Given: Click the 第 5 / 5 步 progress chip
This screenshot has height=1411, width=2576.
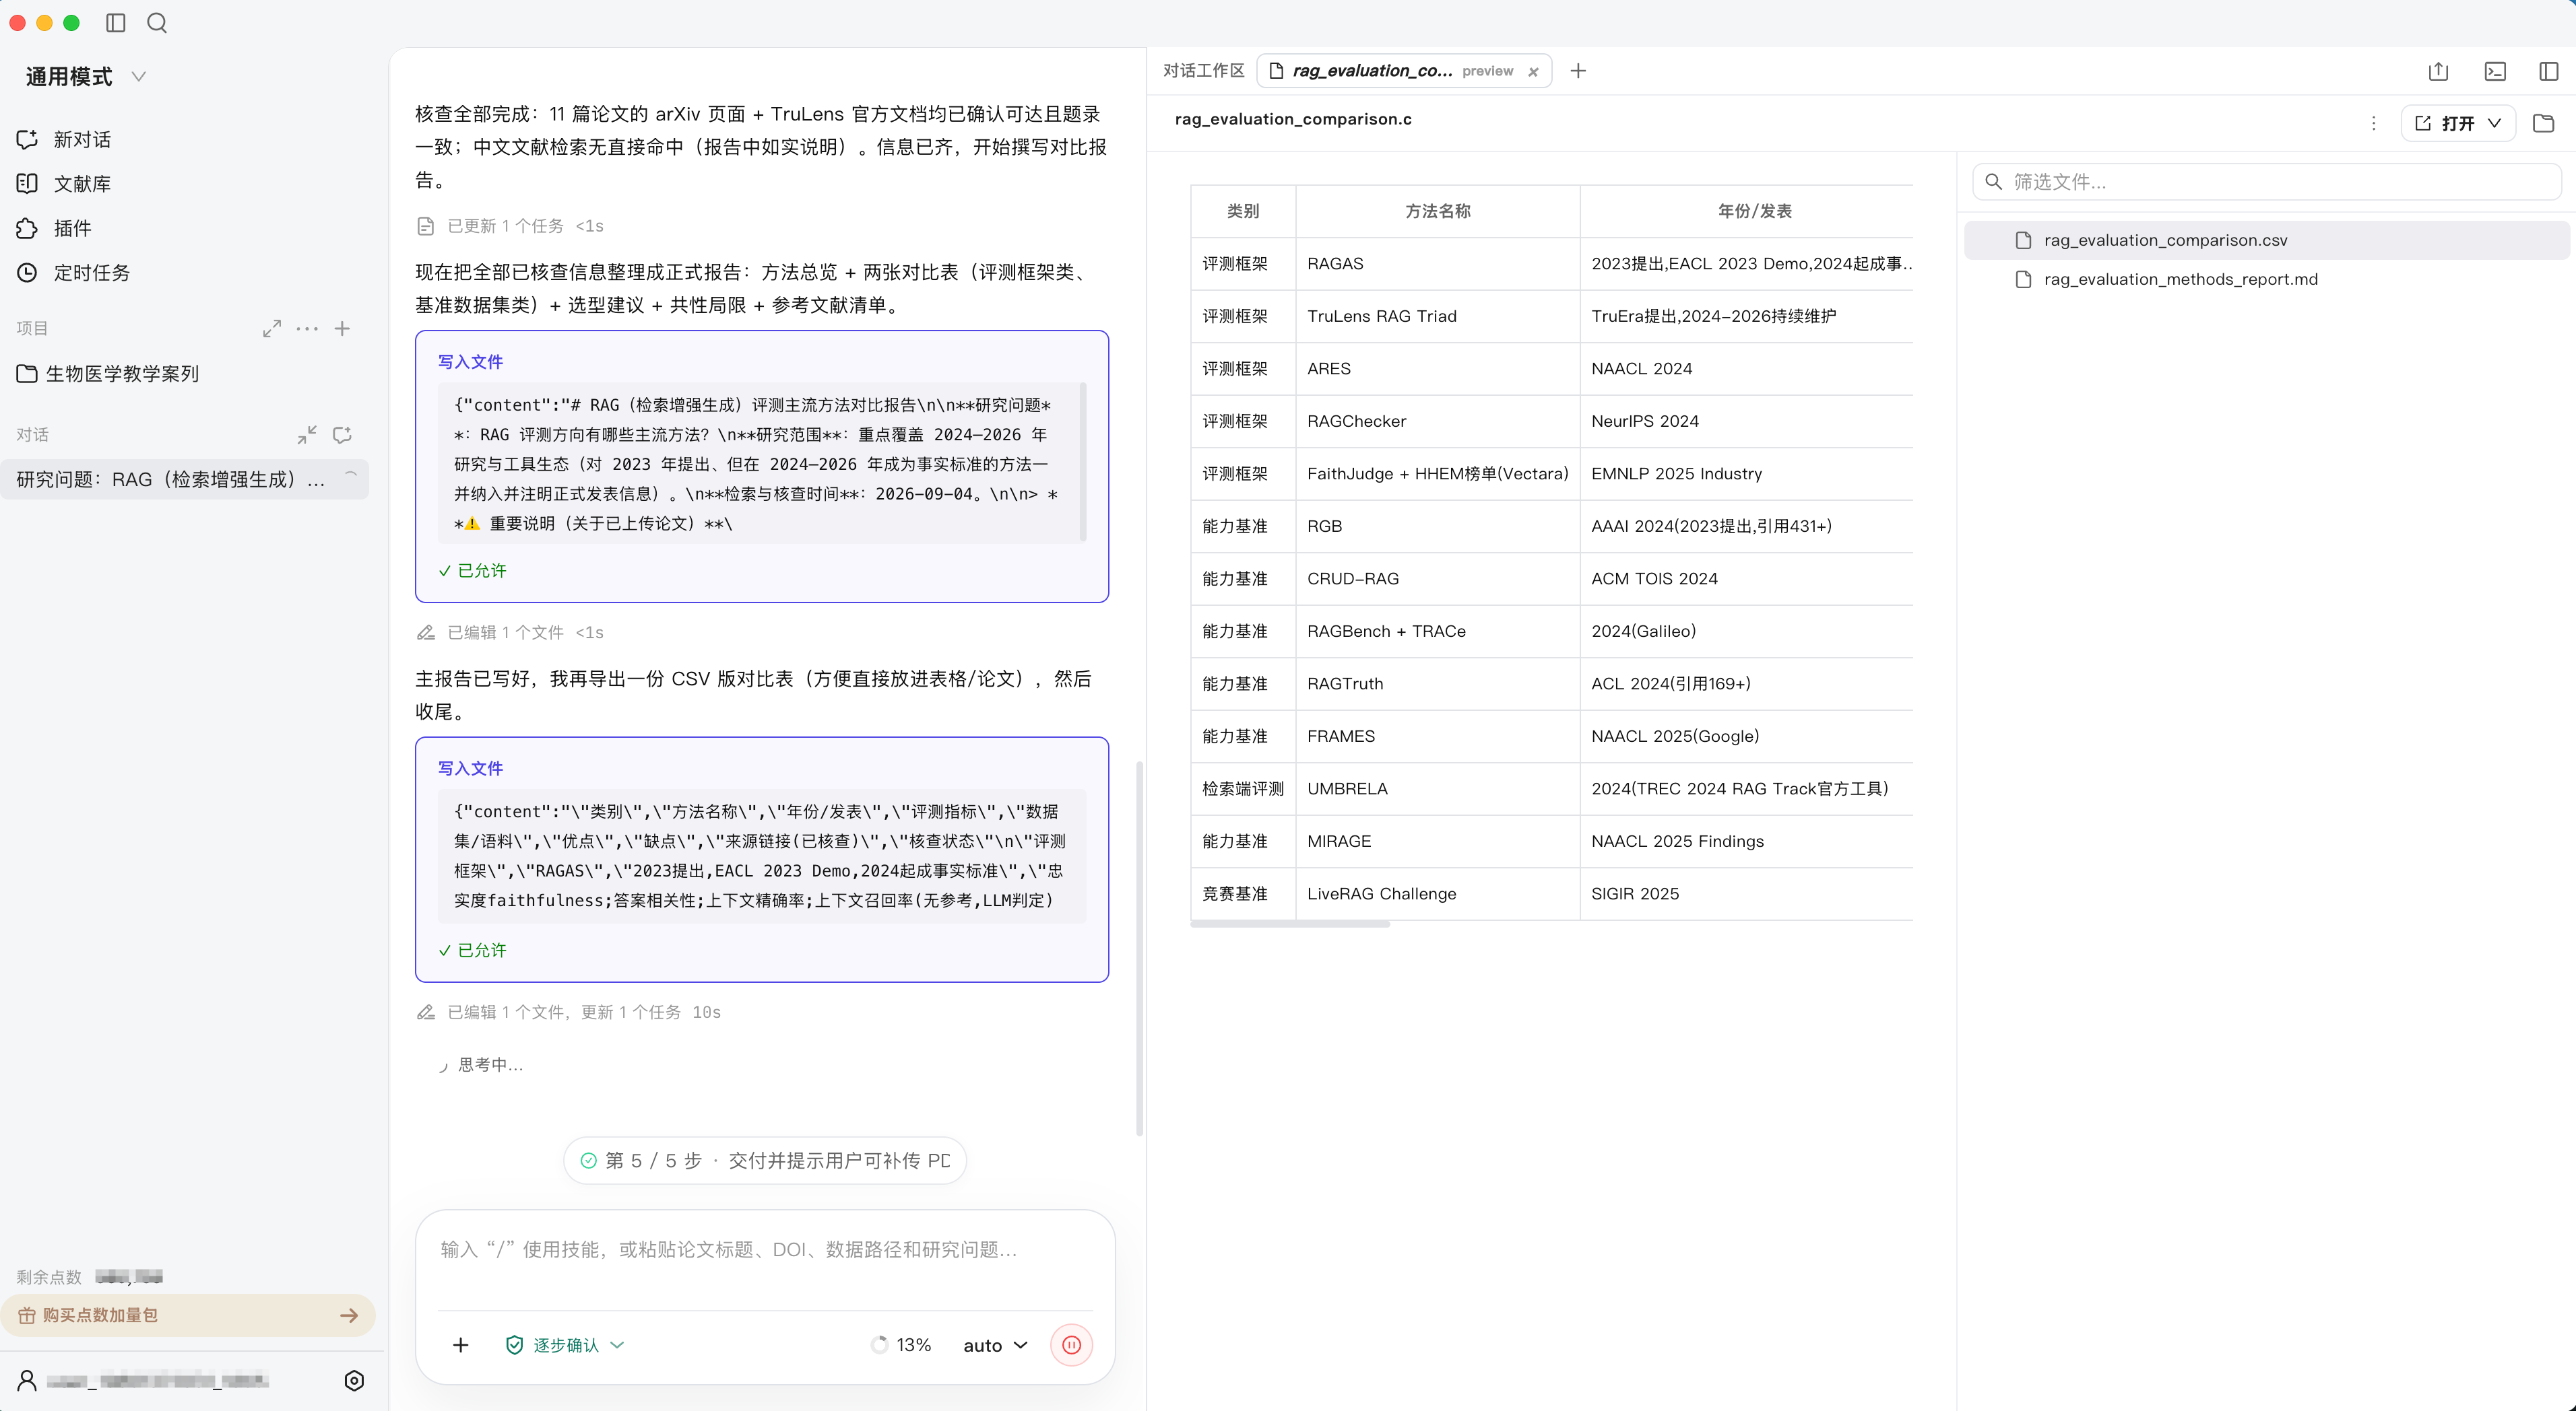Looking at the screenshot, I should coord(765,1160).
